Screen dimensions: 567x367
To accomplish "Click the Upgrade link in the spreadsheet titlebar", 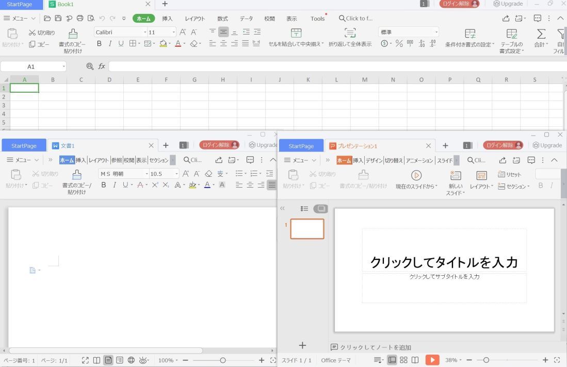I will [x=508, y=4].
